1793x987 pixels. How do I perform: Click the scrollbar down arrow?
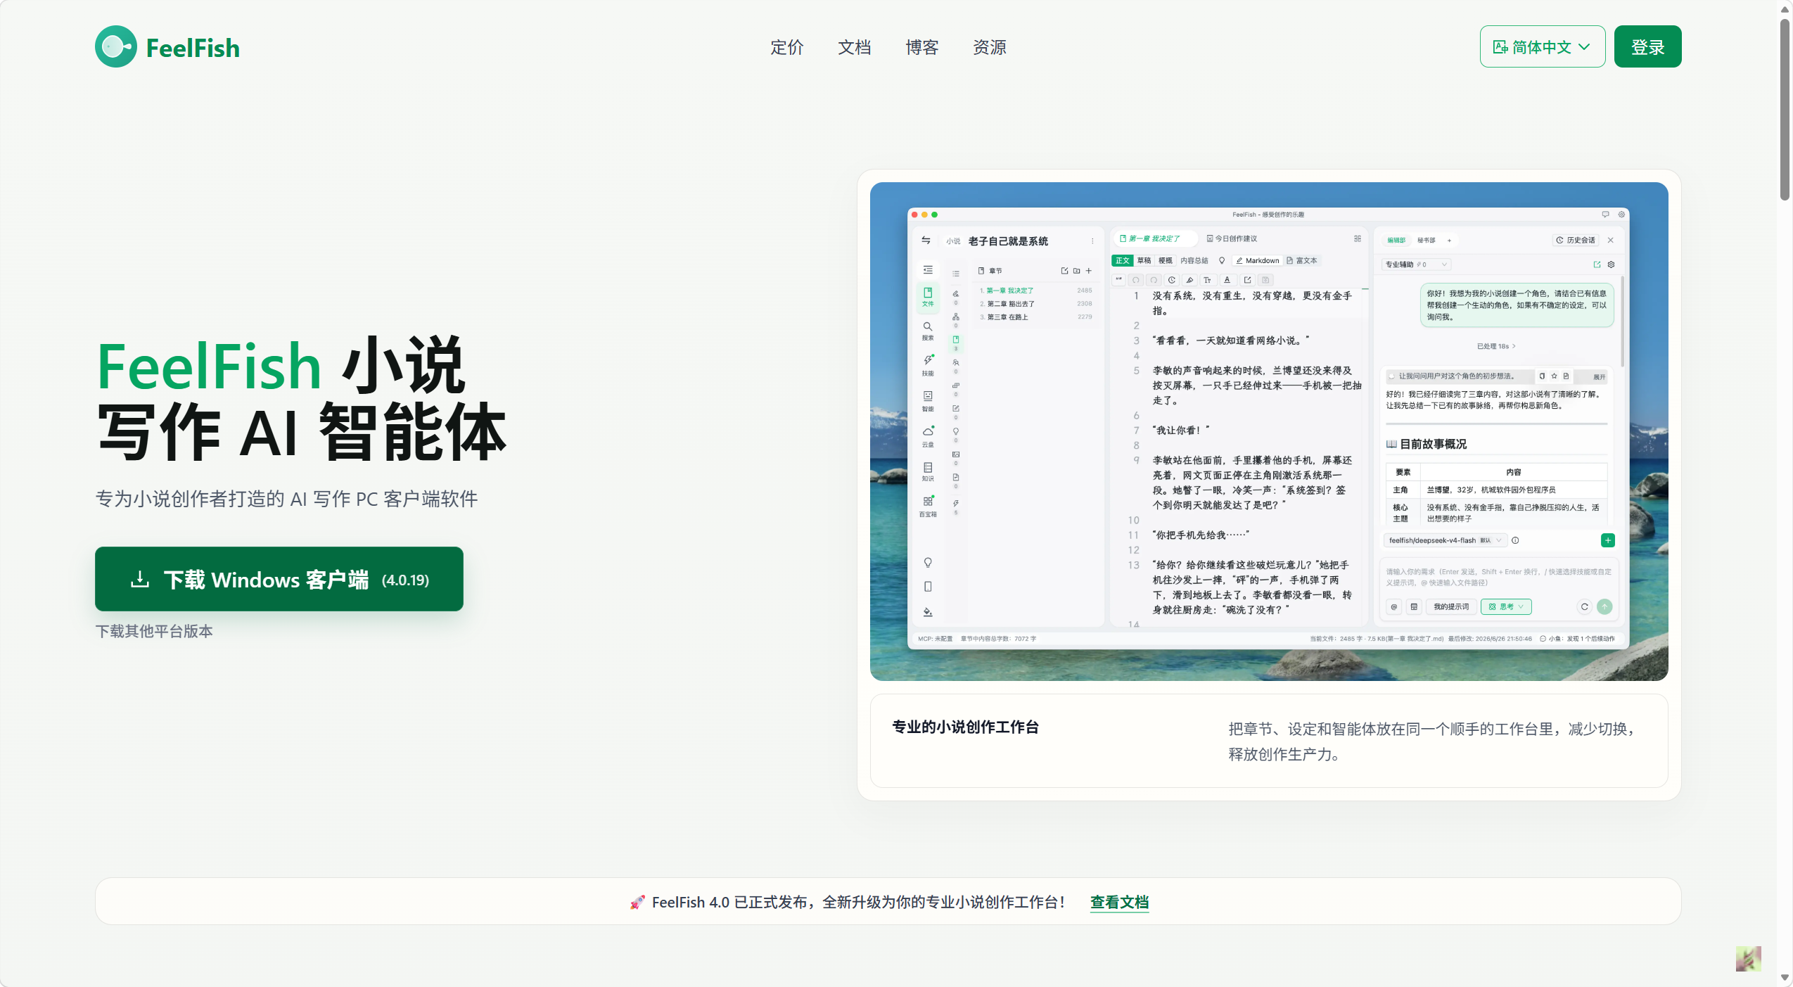pyautogui.click(x=1785, y=978)
